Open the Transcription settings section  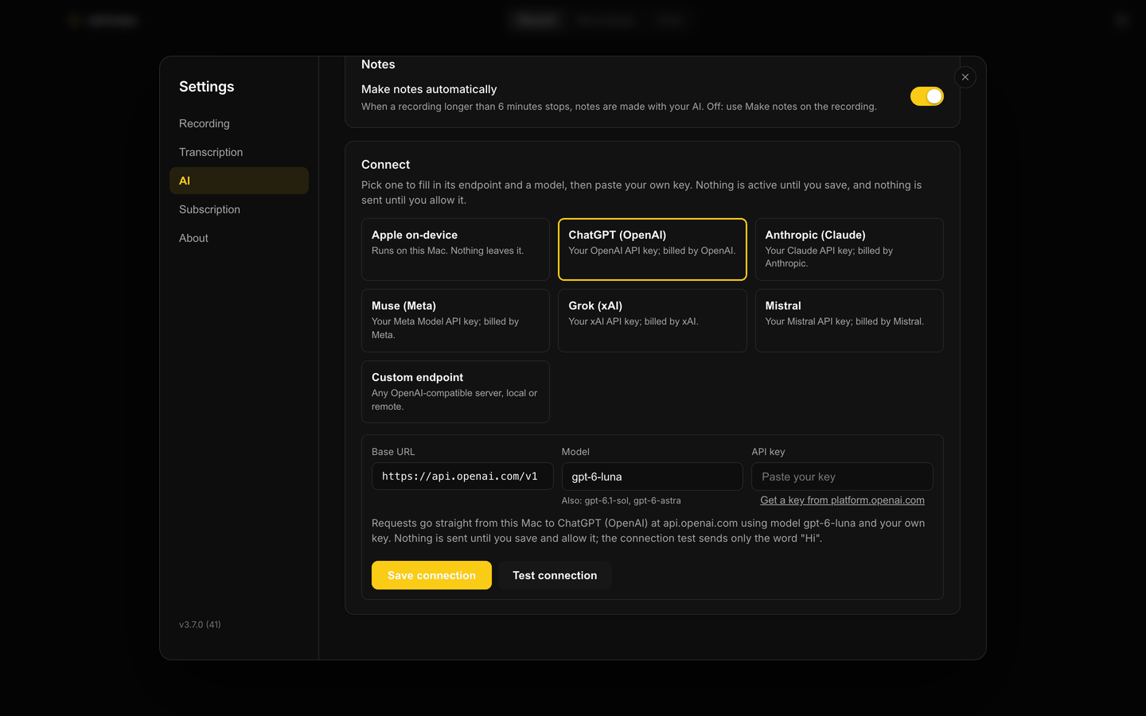click(x=239, y=152)
